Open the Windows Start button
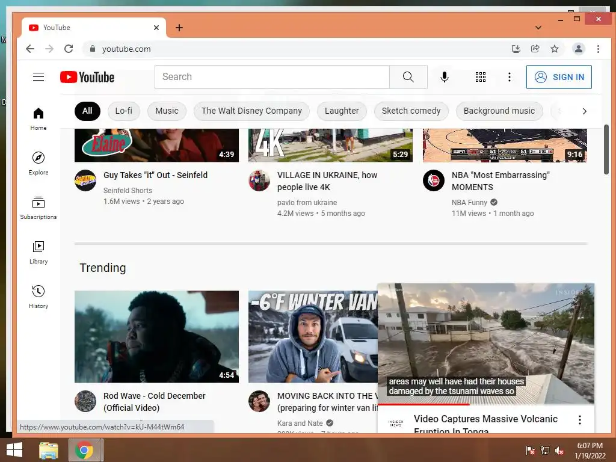 click(14, 450)
